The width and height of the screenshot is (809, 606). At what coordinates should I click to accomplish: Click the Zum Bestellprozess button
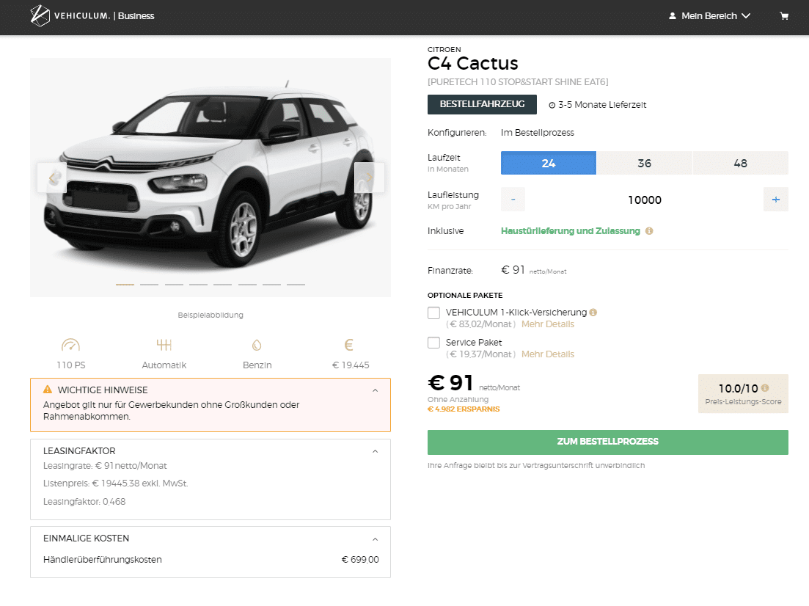coord(608,442)
